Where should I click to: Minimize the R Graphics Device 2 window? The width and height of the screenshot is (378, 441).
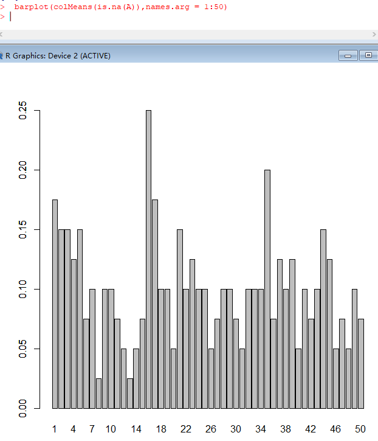click(348, 55)
